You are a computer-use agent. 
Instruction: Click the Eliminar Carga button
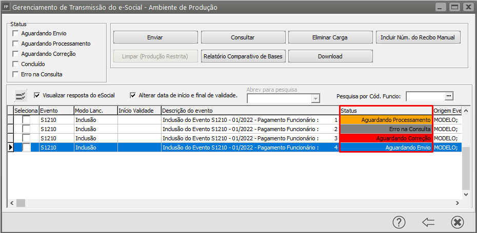[330, 38]
